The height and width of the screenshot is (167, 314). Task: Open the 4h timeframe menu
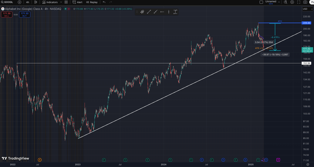[x=27, y=2]
